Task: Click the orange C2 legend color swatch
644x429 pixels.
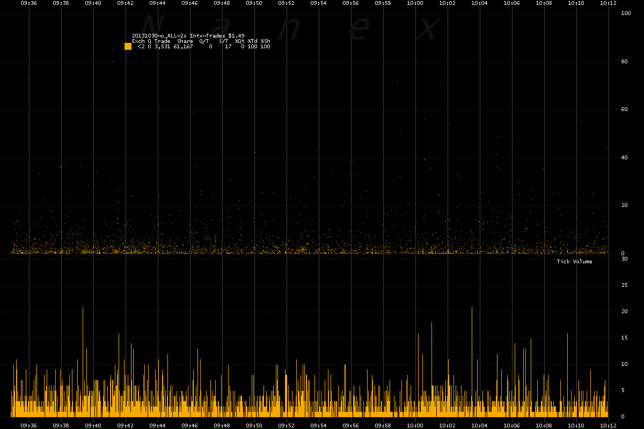Action: (128, 46)
